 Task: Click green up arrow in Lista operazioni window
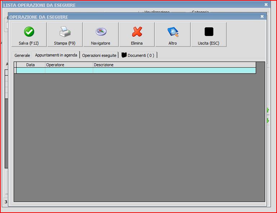click(x=268, y=110)
